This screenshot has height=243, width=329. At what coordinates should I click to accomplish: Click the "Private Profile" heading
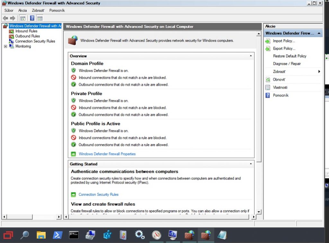86,94
